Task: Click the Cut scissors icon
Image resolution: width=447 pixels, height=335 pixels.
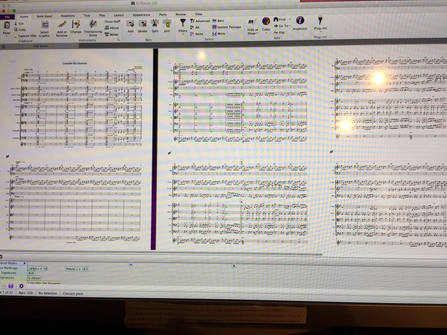Action: tap(16, 24)
